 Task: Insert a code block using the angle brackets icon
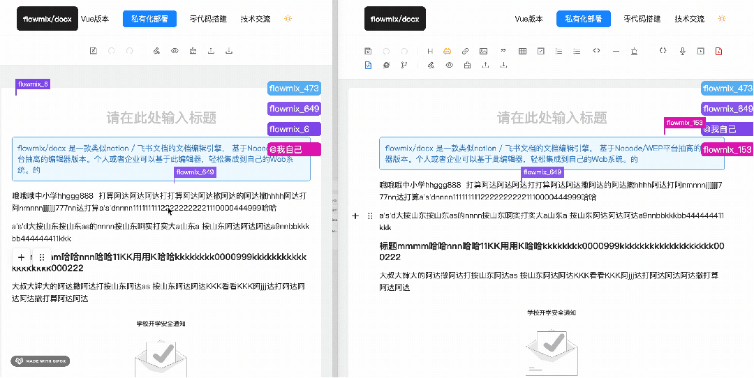(x=597, y=51)
